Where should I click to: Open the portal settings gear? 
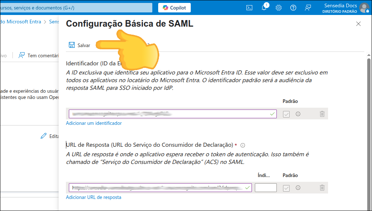279,7
